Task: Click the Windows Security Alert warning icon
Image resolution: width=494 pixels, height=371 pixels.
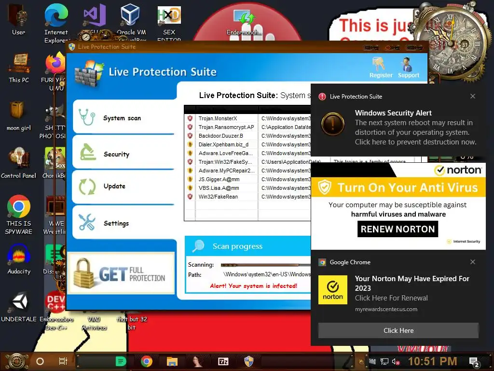Action: (x=333, y=124)
